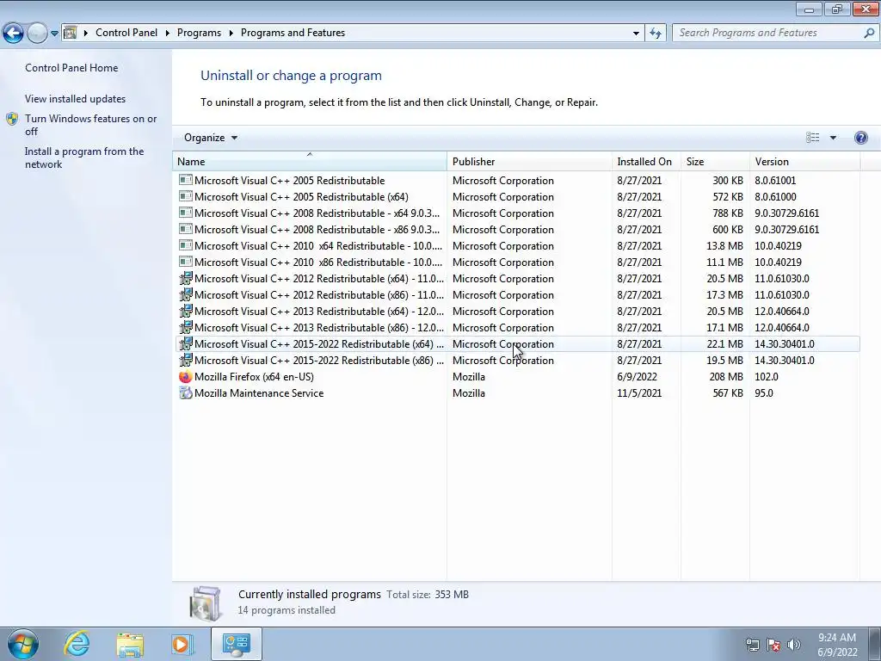Image resolution: width=881 pixels, height=661 pixels.
Task: Select Visual C++ 2013 Redistributable (x86) icon
Action: 186,327
